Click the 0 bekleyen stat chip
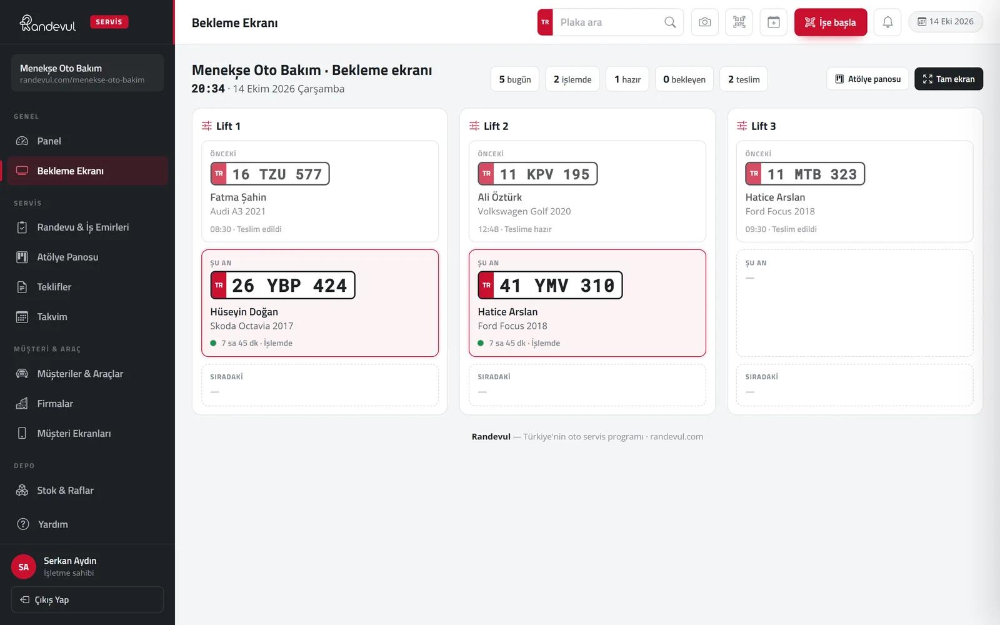This screenshot has height=625, width=1000. 684,79
